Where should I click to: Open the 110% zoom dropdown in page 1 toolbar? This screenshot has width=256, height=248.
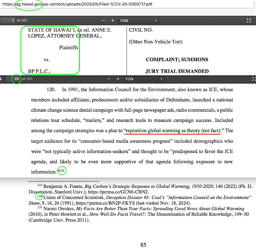pyautogui.click(x=138, y=21)
